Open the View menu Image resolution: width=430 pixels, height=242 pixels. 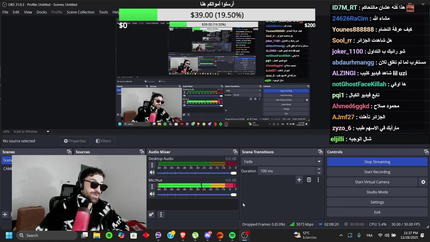(28, 12)
